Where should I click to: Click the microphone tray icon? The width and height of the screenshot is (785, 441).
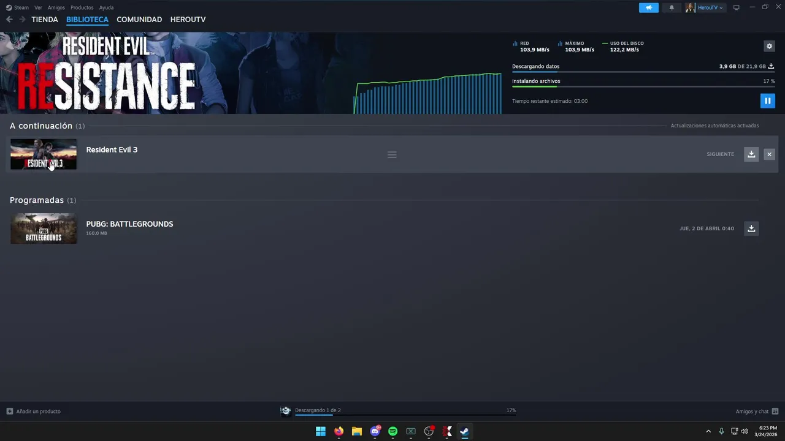click(721, 431)
